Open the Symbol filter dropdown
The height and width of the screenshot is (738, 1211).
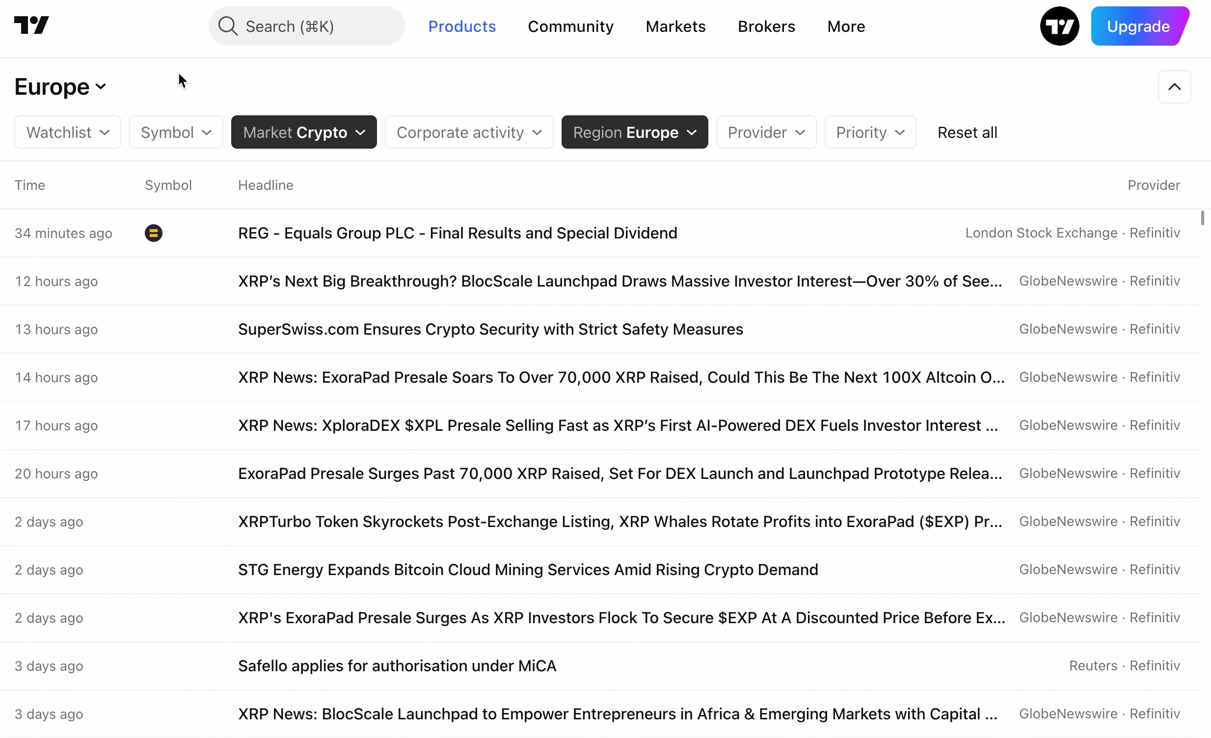point(176,132)
